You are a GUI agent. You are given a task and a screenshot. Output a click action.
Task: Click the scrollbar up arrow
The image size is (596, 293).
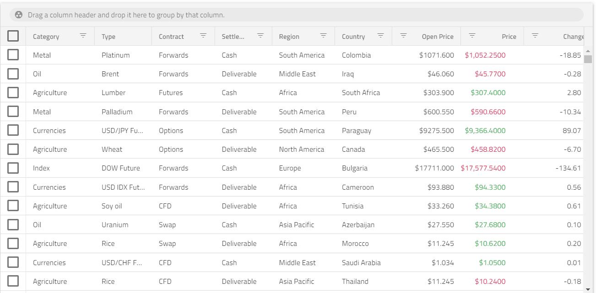pyautogui.click(x=588, y=51)
